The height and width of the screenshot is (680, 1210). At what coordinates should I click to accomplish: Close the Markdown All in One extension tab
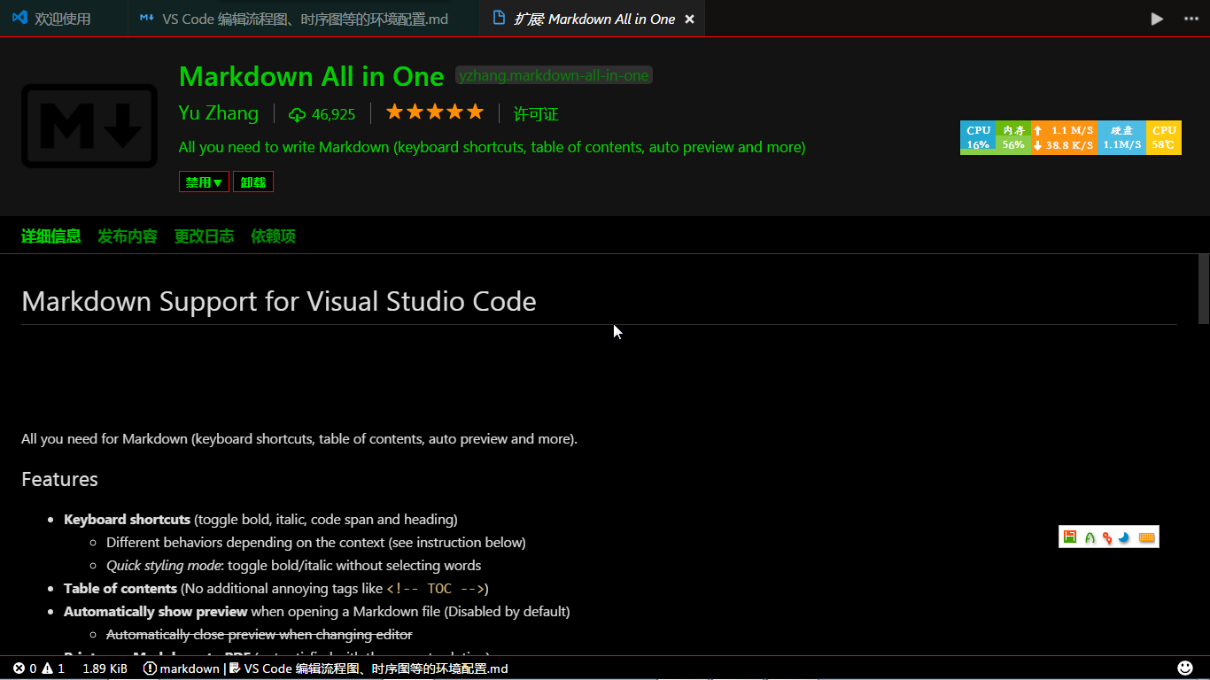coord(690,19)
